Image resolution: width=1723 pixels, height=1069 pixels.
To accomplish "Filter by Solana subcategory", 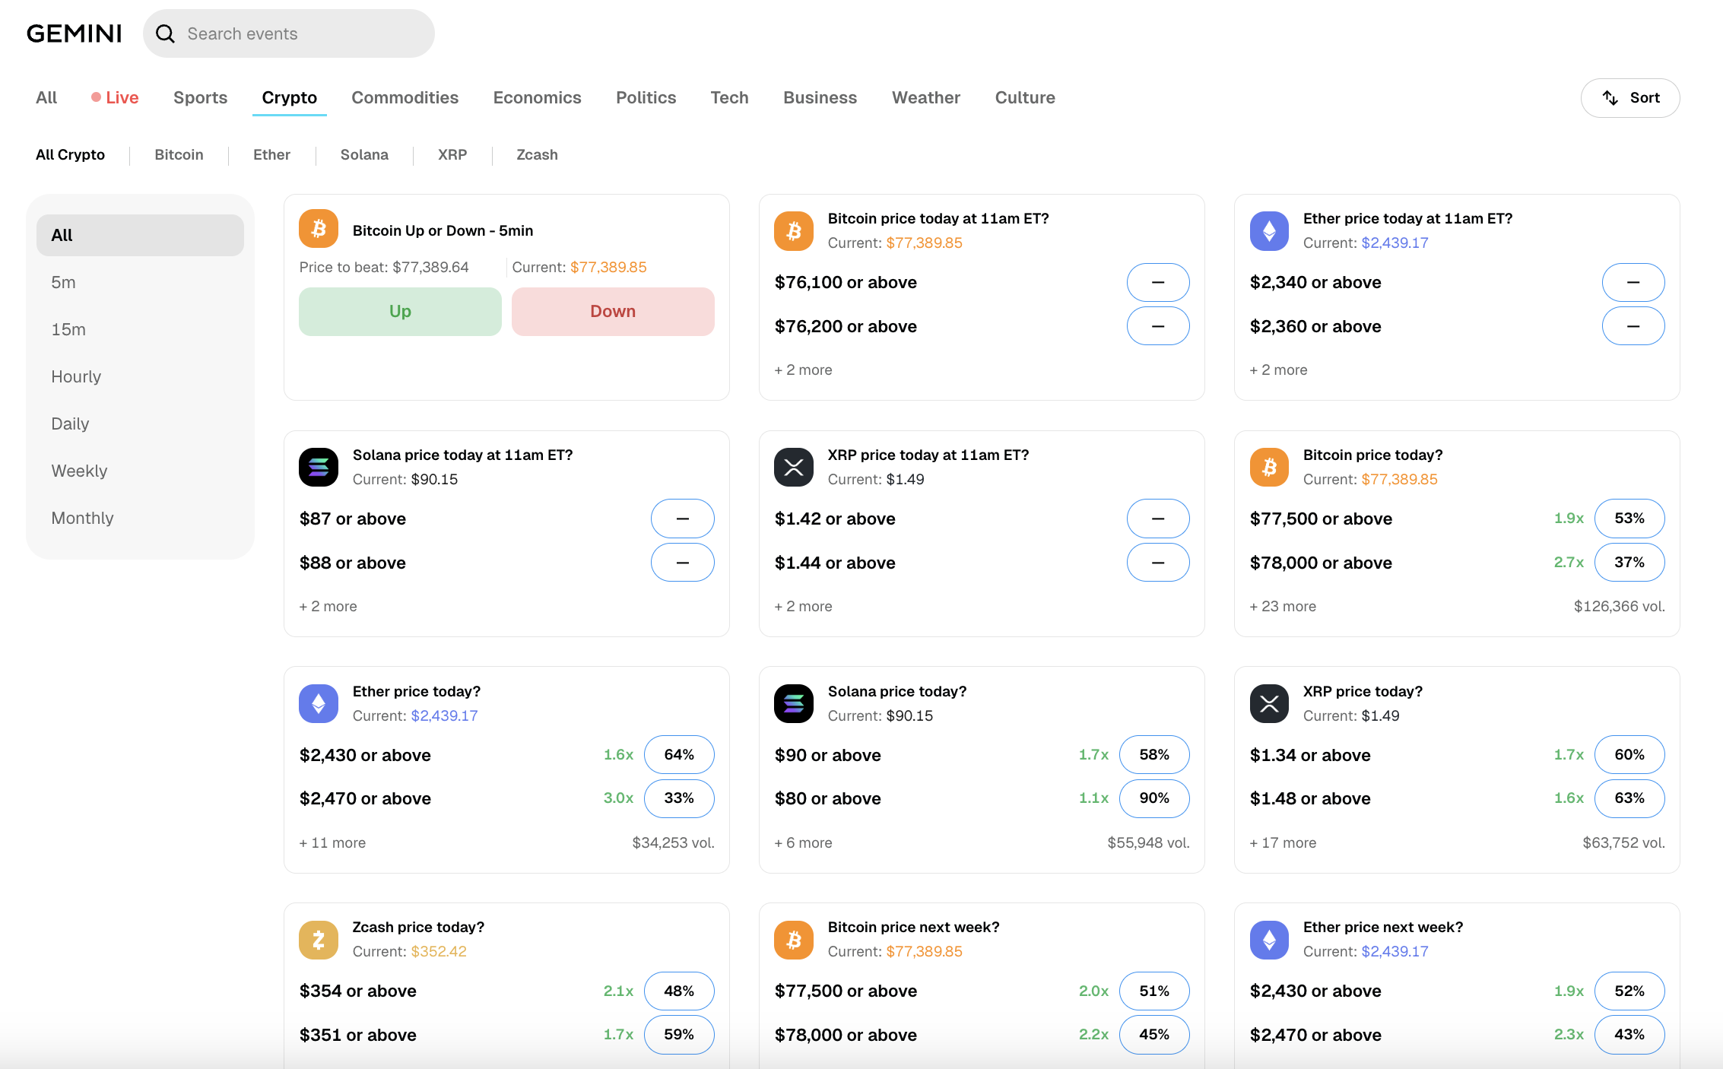I will point(364,154).
